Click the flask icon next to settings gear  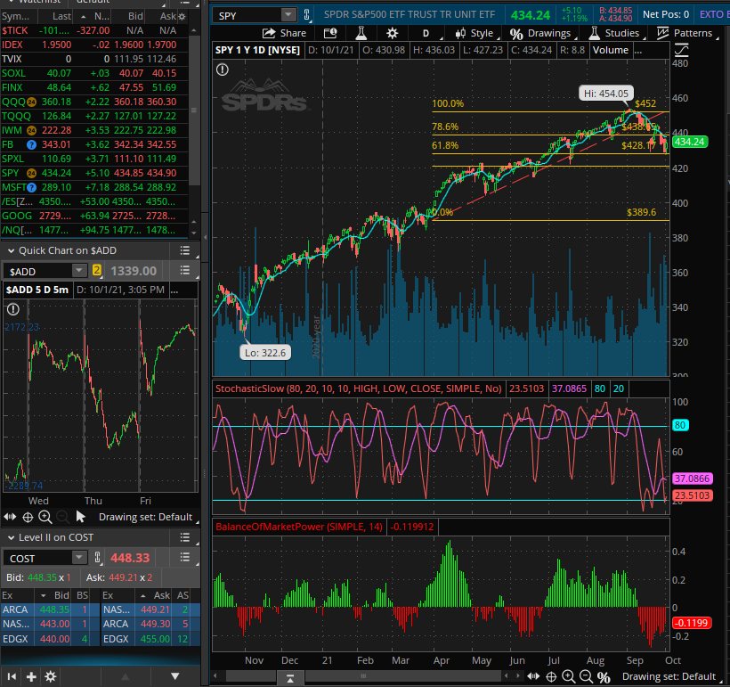coord(361,33)
